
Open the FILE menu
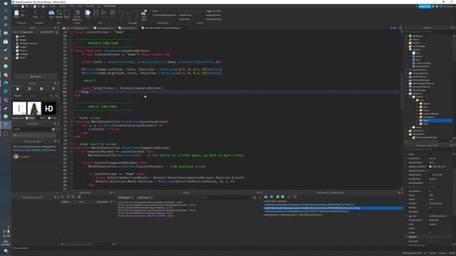coord(16,6)
